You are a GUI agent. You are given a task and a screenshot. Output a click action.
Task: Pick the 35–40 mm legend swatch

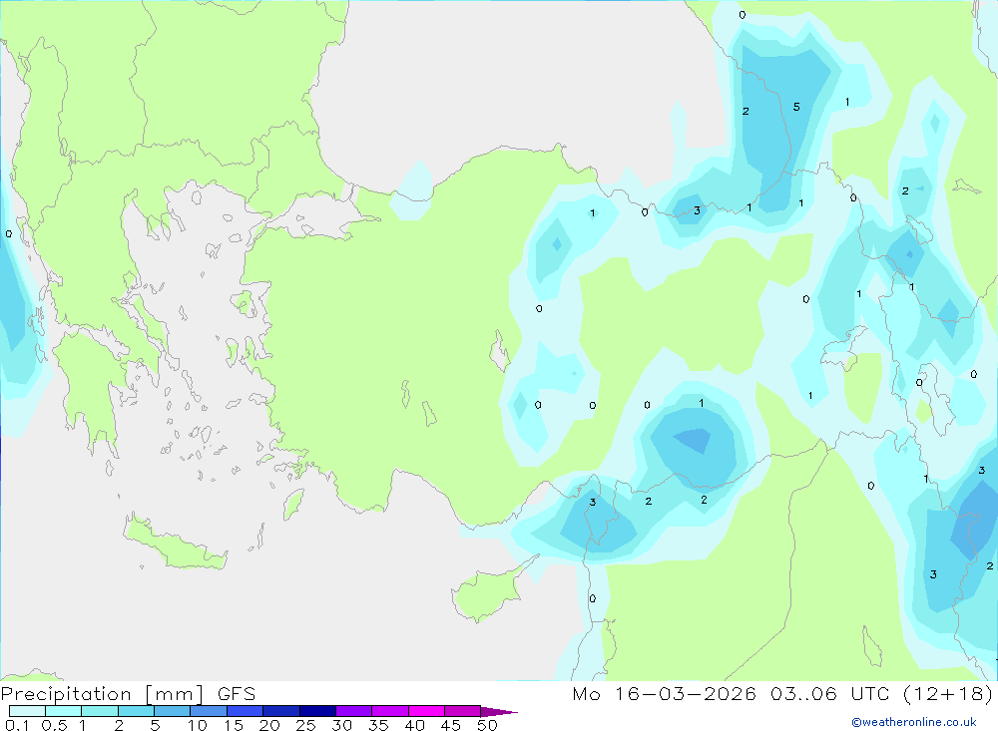(x=389, y=711)
